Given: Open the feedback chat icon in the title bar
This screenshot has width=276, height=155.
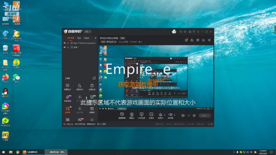Looking at the screenshot, I should point(185,32).
